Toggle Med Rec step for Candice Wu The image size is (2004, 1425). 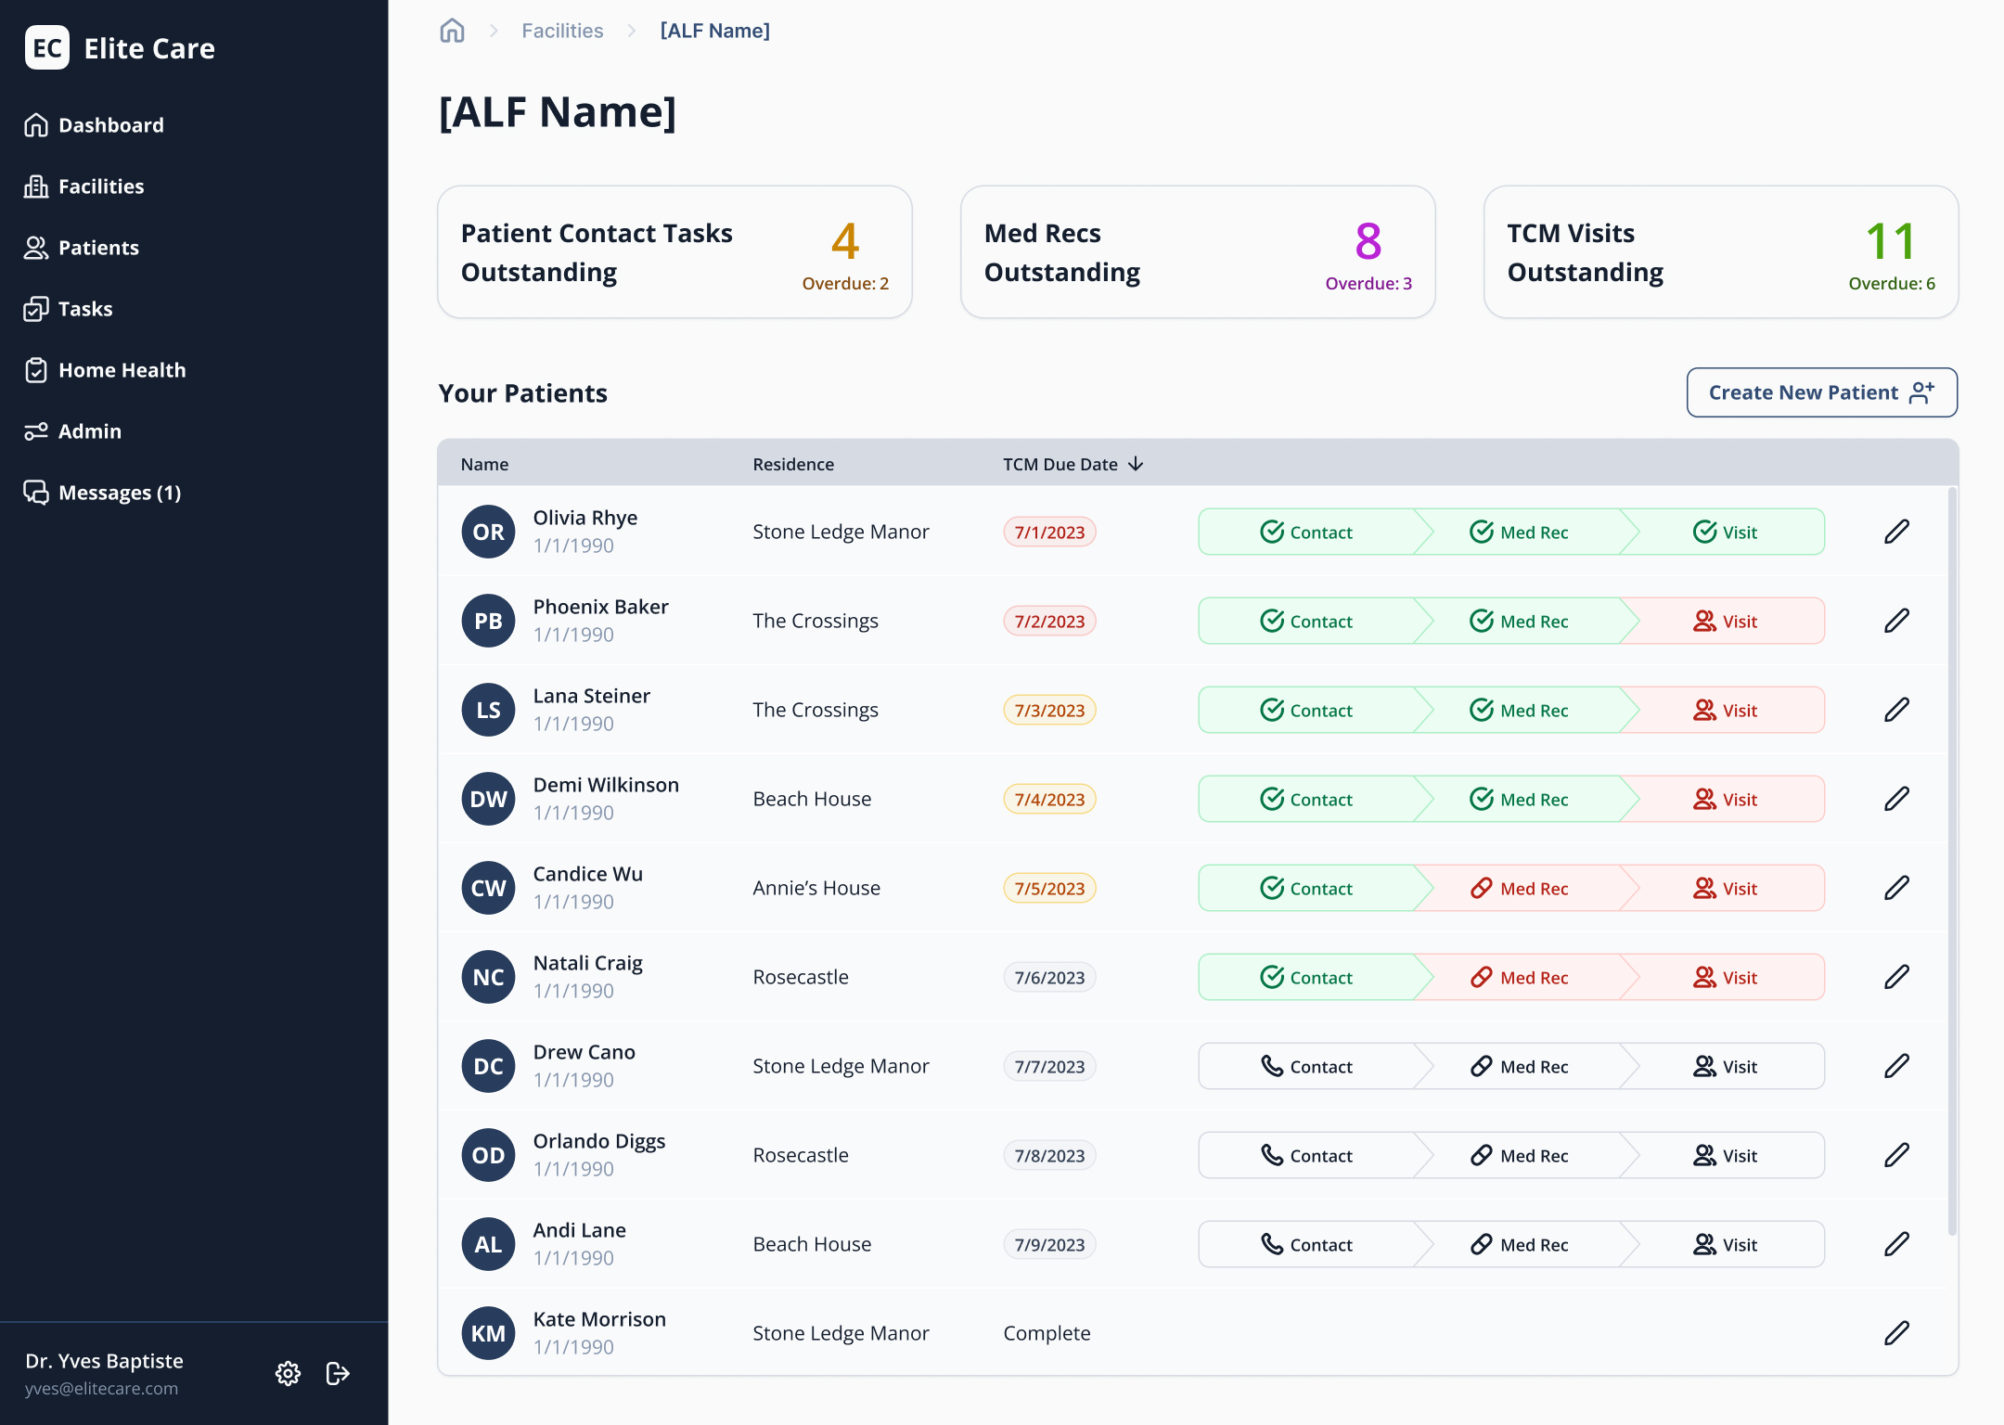[x=1519, y=888]
